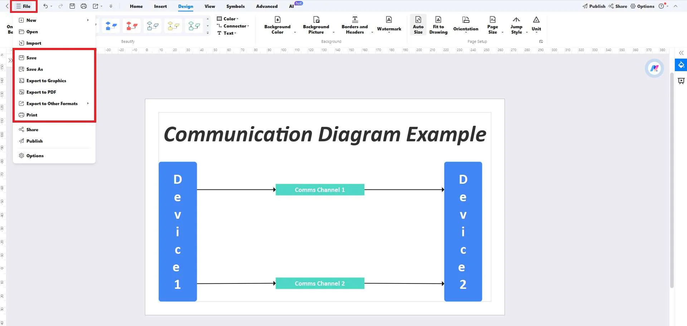The image size is (687, 326).
Task: Select the Comms Channel 1 shape
Action: click(320, 190)
